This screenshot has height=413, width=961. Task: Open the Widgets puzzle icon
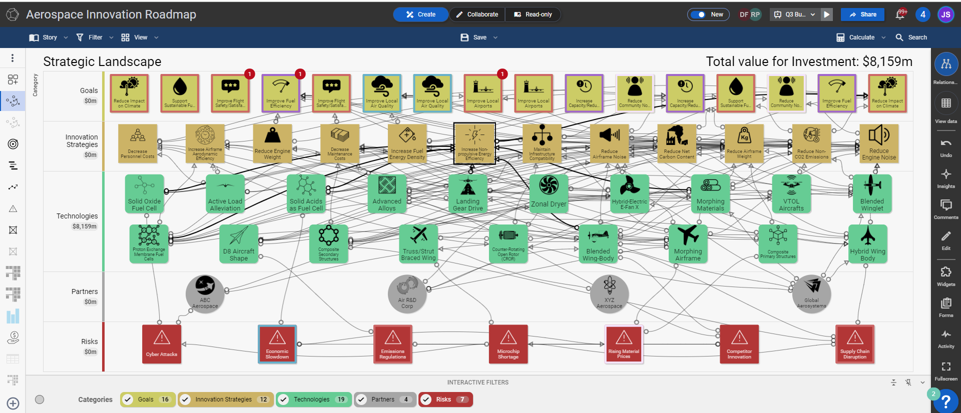click(x=945, y=272)
